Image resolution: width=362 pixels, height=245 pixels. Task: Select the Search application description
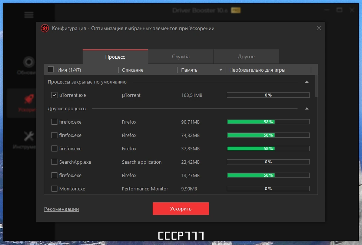(142, 162)
